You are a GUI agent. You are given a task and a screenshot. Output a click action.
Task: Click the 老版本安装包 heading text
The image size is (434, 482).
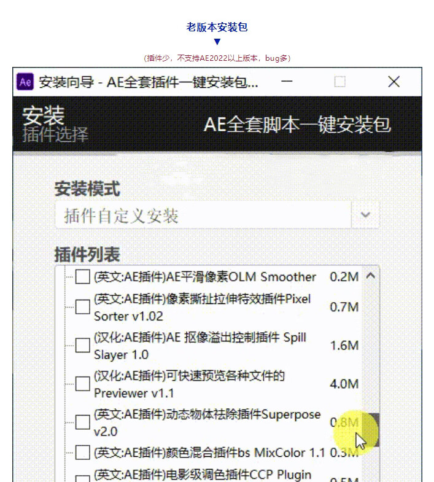pos(217,27)
